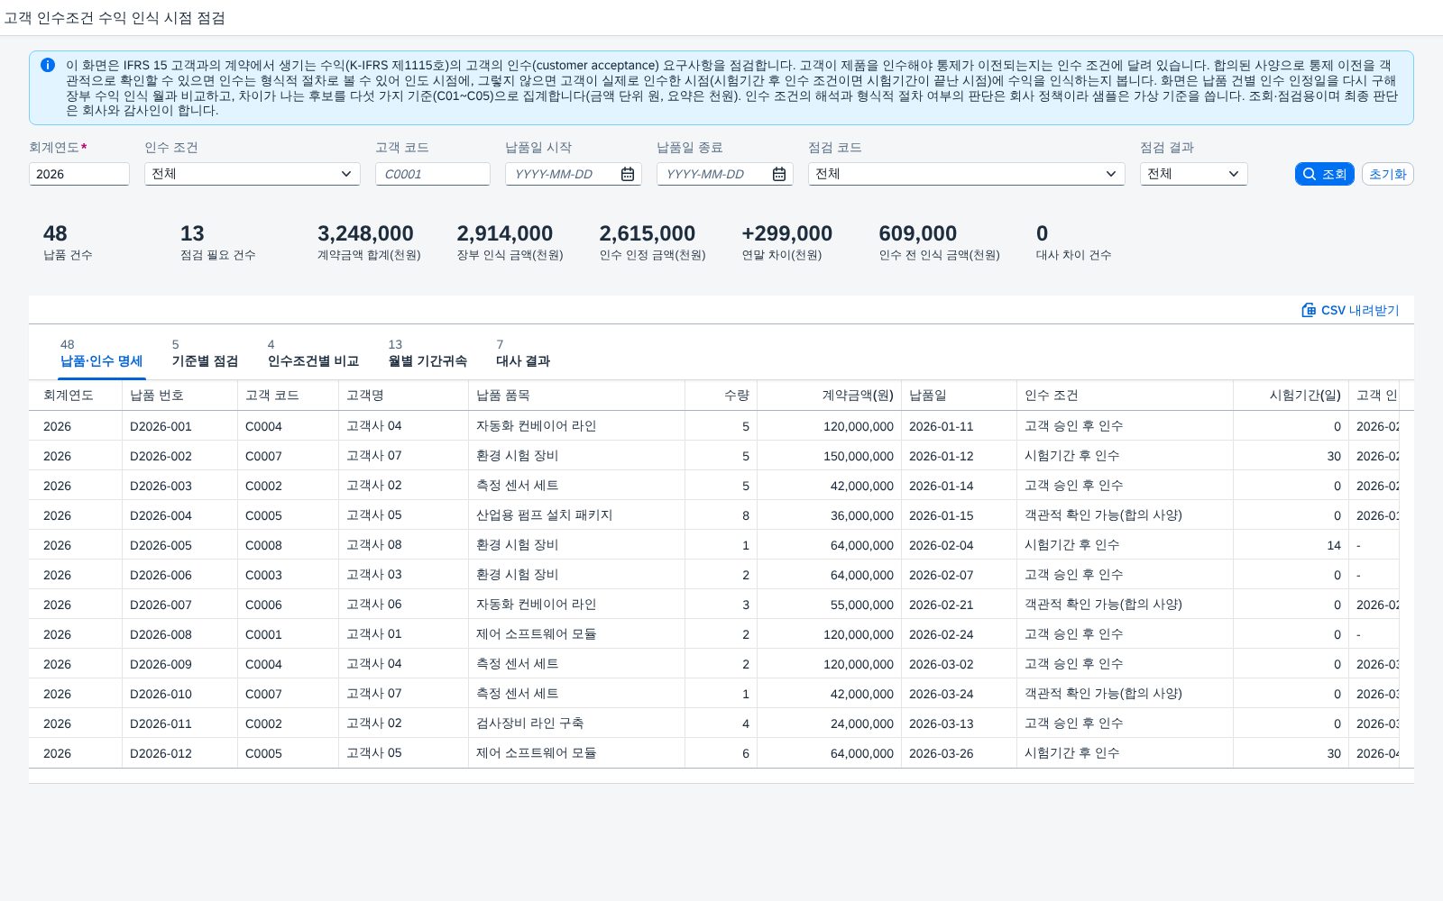Click the 납품일 column header

tap(960, 396)
